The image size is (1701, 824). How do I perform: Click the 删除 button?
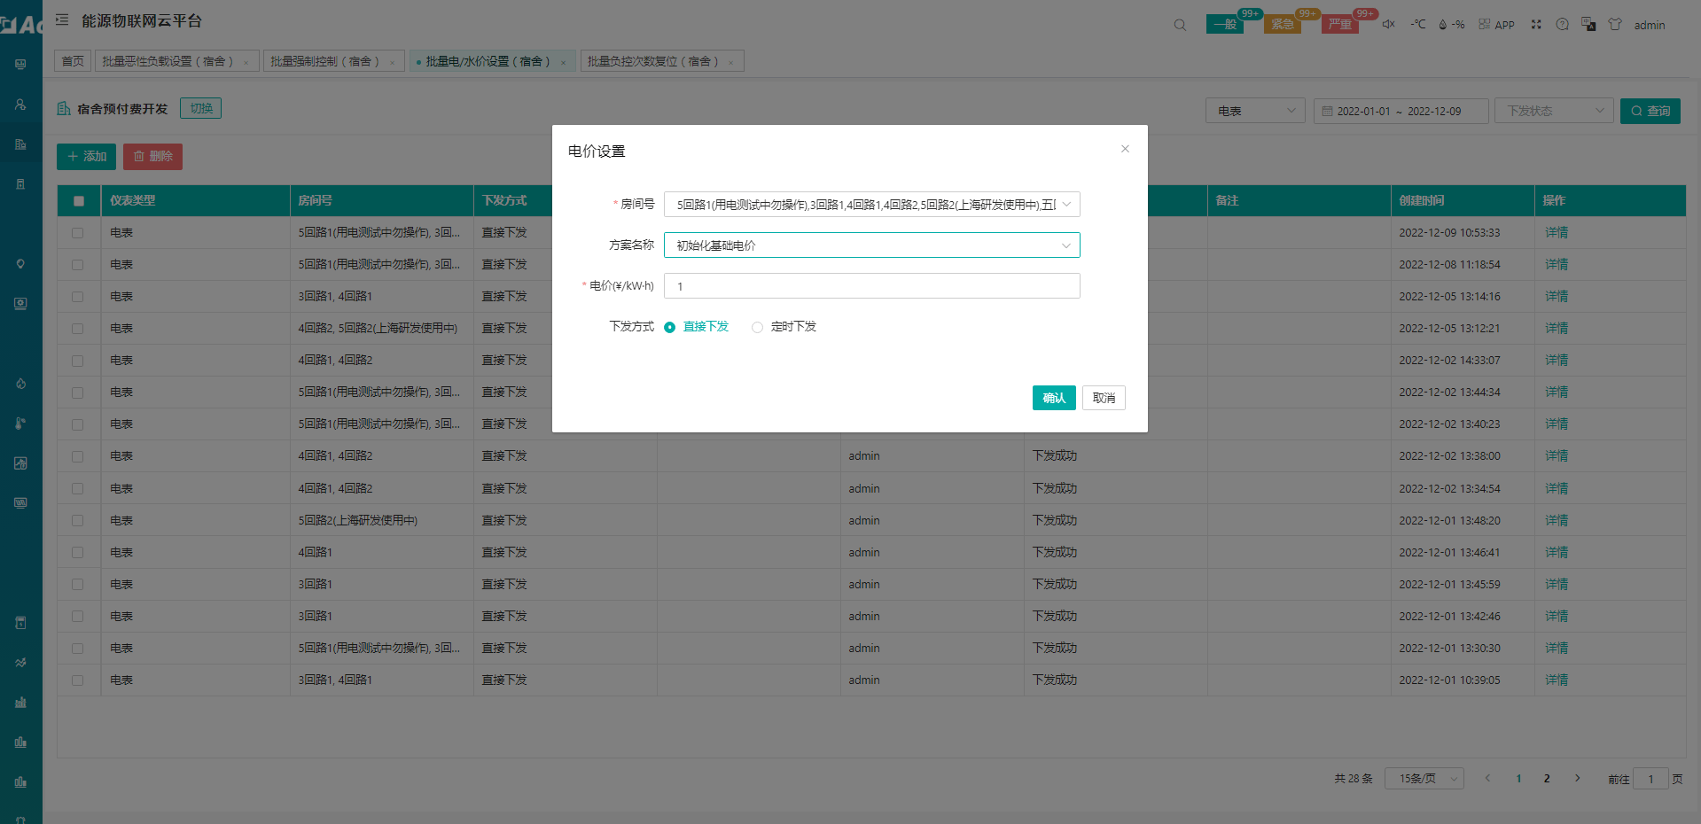coord(152,157)
